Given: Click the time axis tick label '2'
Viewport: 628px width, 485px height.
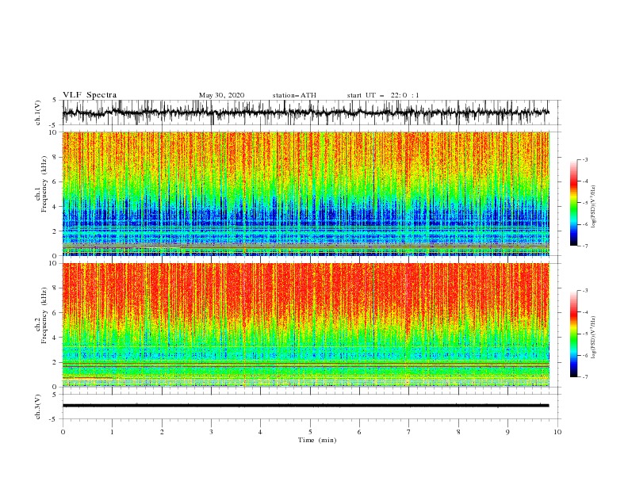Looking at the screenshot, I should [162, 432].
